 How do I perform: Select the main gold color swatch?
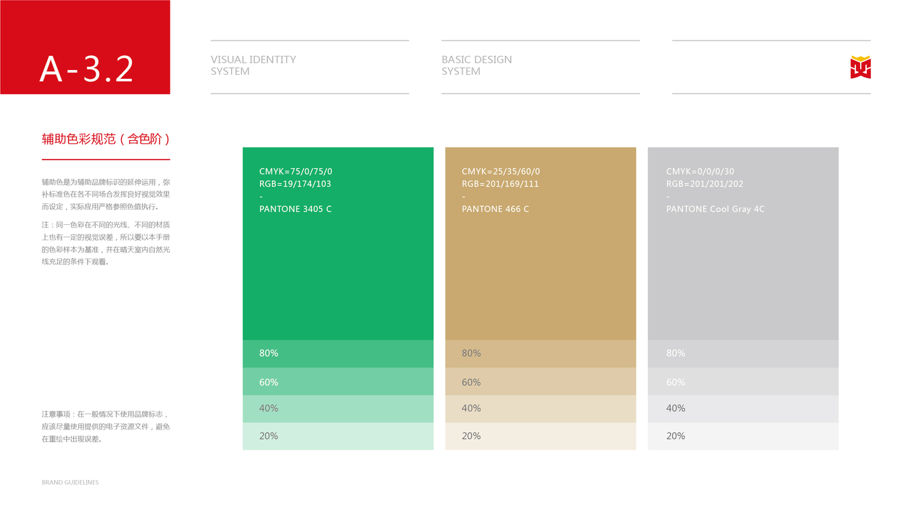[540, 244]
